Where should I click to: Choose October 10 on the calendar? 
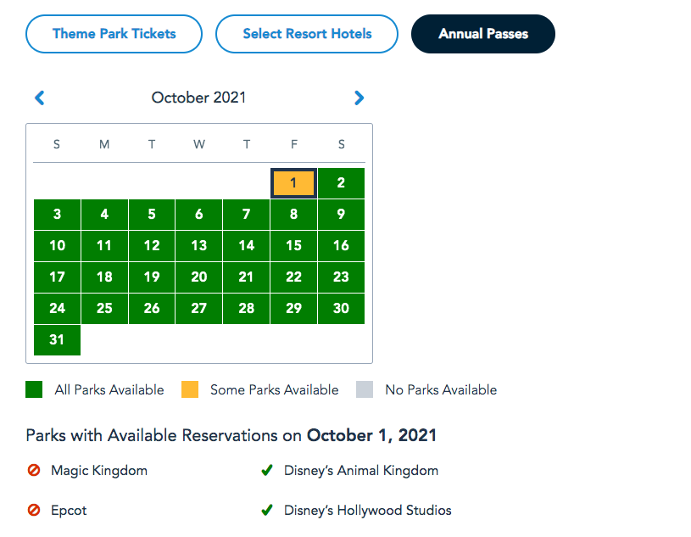click(x=57, y=246)
